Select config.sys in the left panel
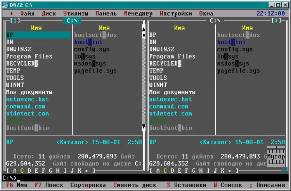Screen dimensions: 291x191 click(x=92, y=50)
